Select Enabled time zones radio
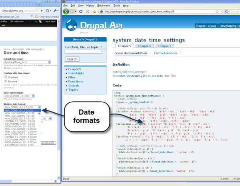 click(x=6, y=81)
